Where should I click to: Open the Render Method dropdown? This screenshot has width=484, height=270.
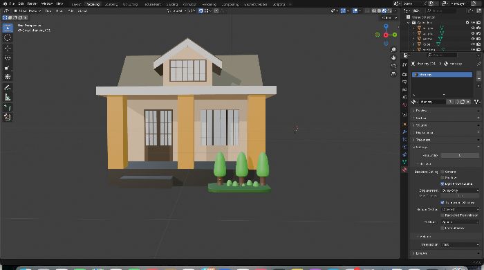[460, 210]
